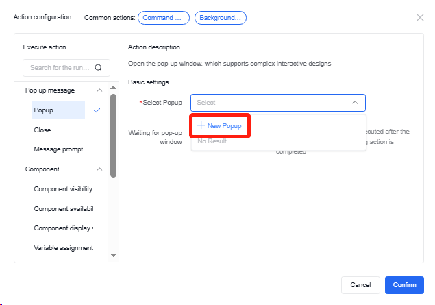Click the Background common action button
This screenshot has width=435, height=305.
(220, 18)
